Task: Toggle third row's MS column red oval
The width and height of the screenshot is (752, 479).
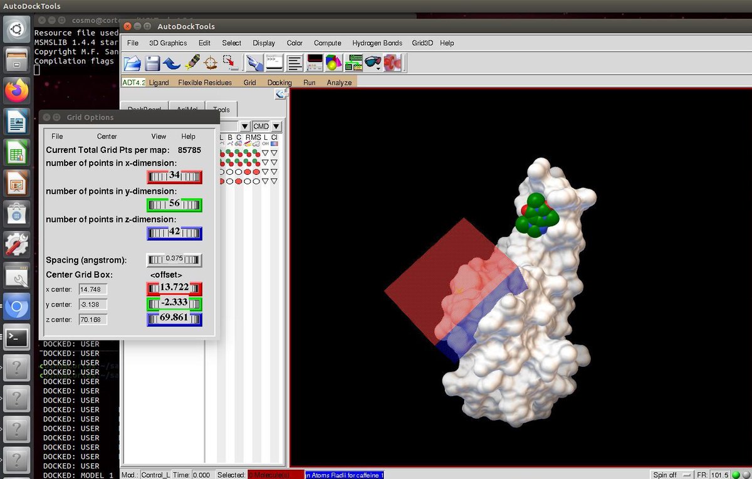Action: 256,172
